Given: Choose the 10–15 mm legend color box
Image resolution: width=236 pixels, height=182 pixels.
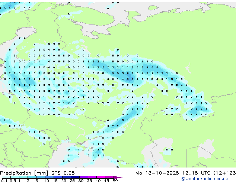Looking at the screenshot, I should (49, 177).
